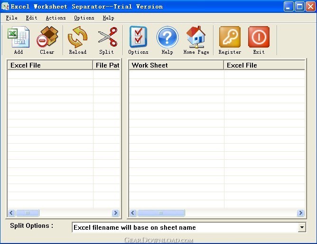Quit using the red Exit icon
Image resolution: width=317 pixels, height=244 pixels.
(259, 37)
